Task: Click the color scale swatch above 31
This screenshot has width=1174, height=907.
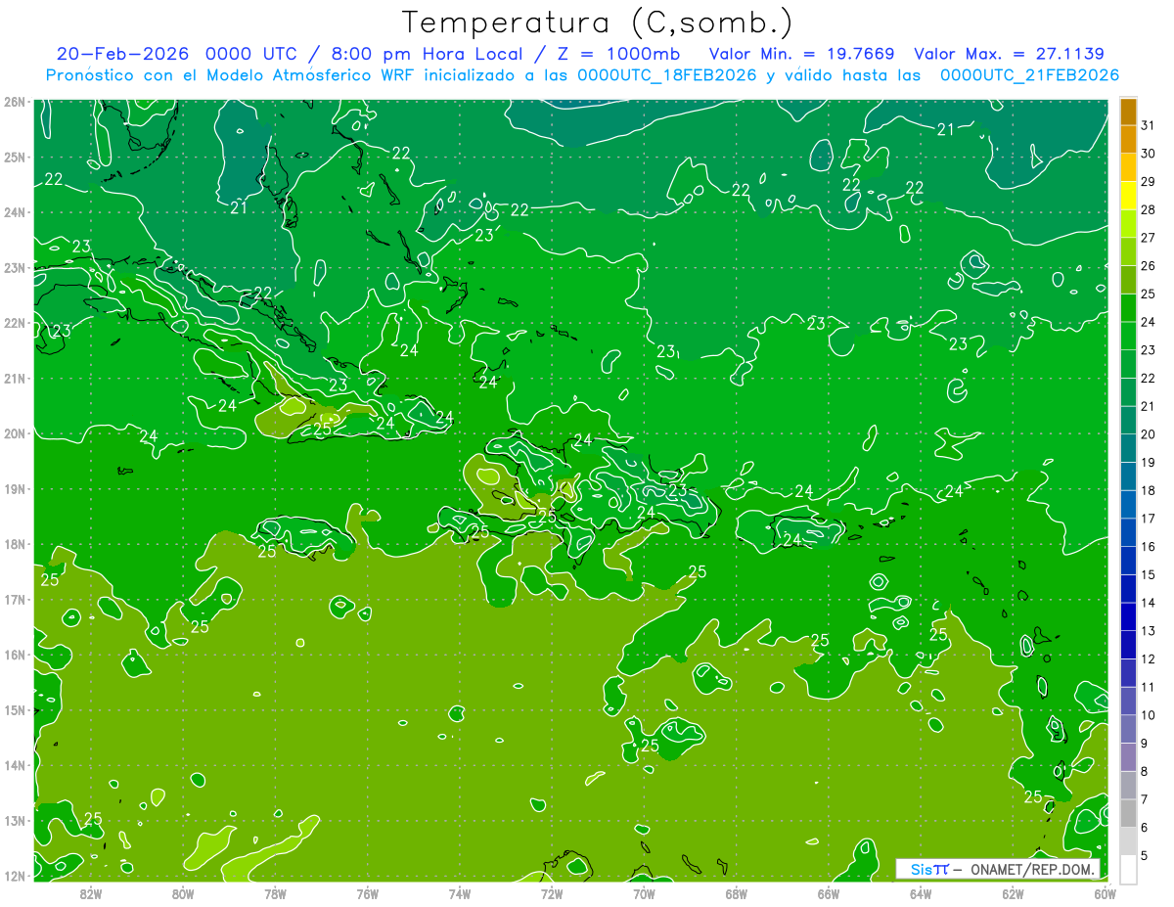Action: (x=1129, y=112)
